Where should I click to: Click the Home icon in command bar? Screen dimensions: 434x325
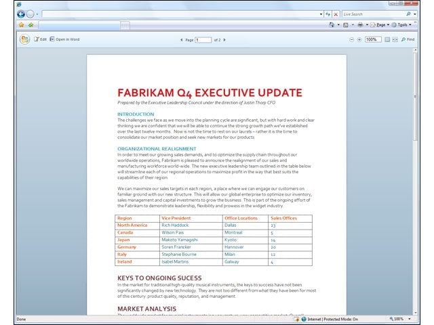click(x=332, y=25)
